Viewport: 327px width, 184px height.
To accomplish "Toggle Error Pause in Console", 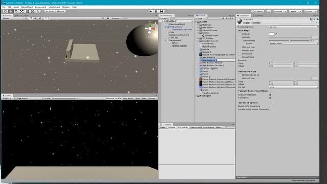I will (208, 127).
